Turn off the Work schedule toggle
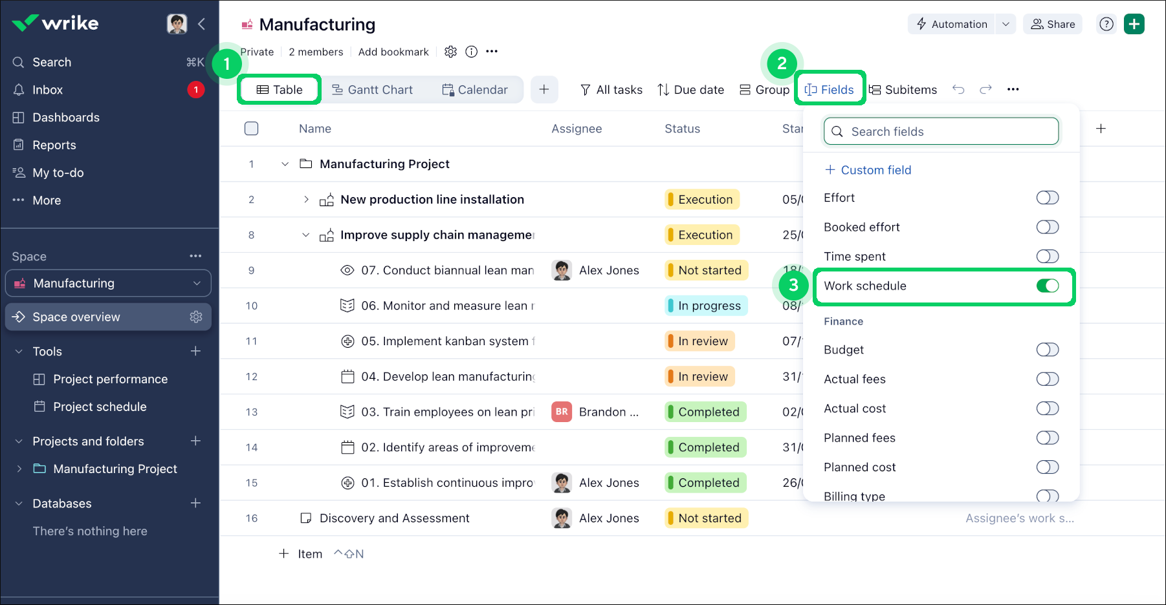Screen dimensions: 1166x605 [x=1047, y=286]
